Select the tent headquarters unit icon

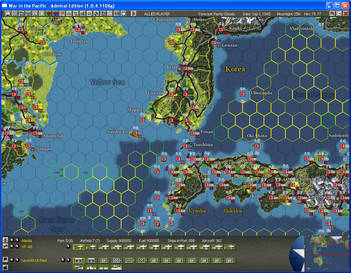coord(129,261)
